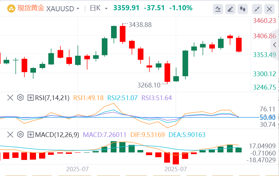Click the RSI(7,14,21) indicator label
Image resolution: width=279 pixels, height=176 pixels.
tap(52, 98)
